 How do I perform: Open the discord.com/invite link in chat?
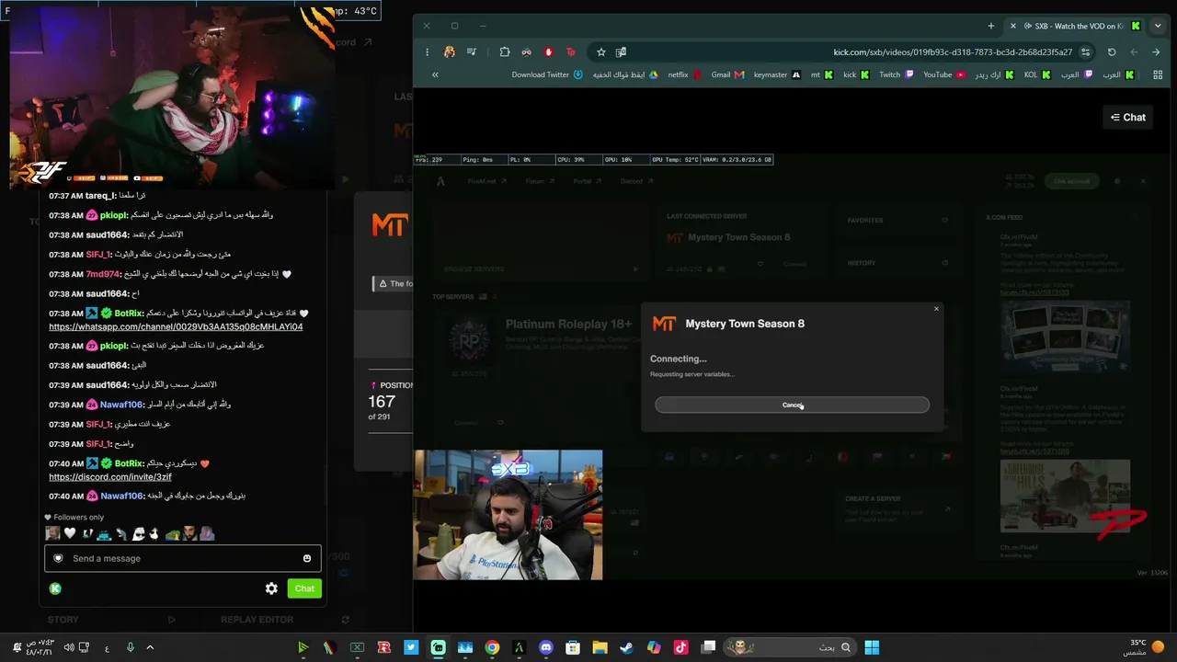[110, 477]
